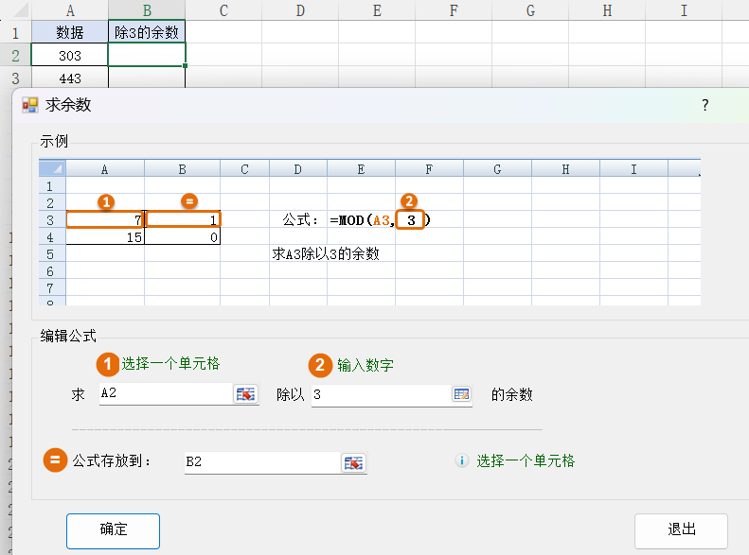Focus the divisor field containing 3
Screen dimensions: 749x555
(379, 394)
